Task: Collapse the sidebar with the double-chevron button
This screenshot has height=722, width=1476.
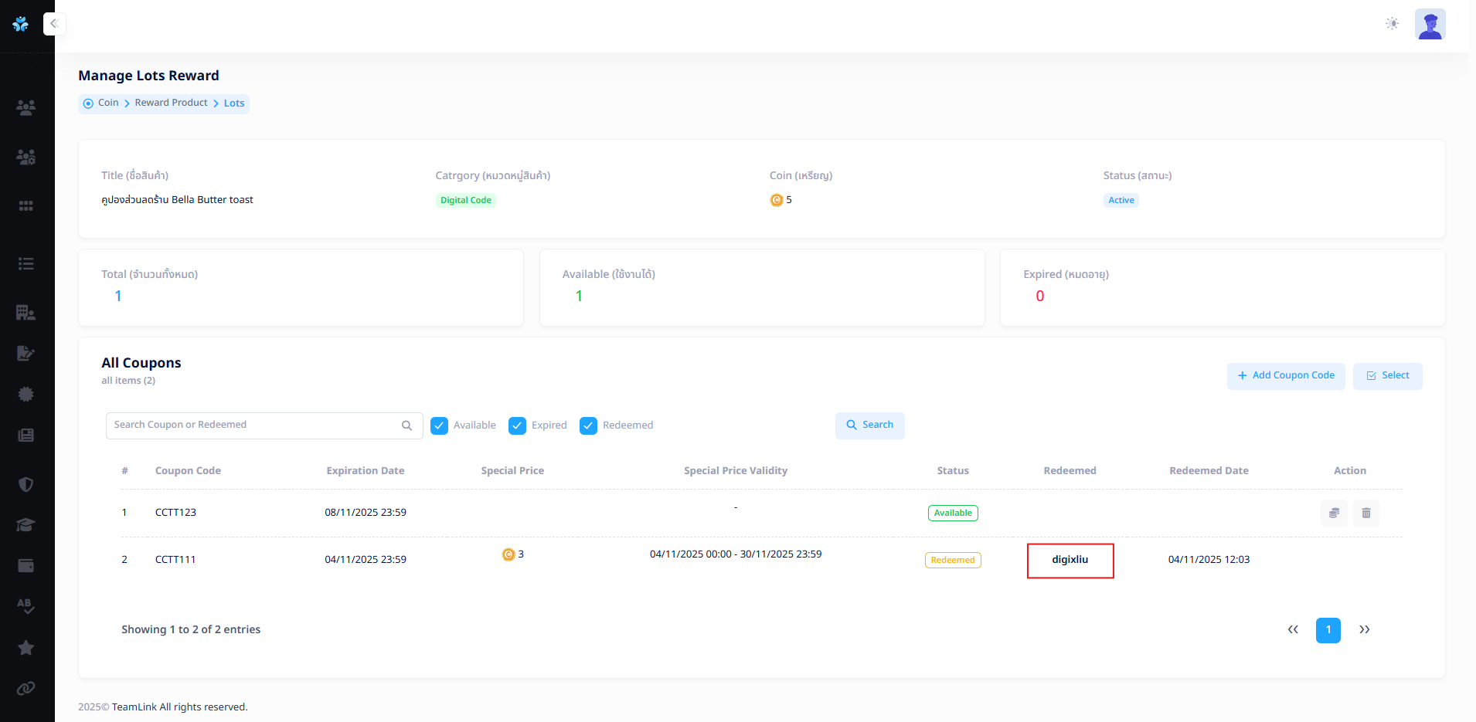Action: 54,24
